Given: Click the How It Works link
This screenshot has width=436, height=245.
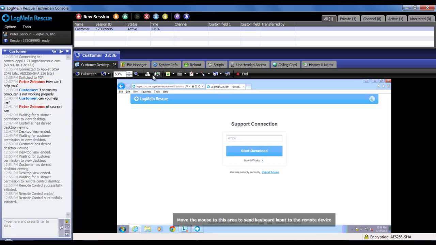Looking at the screenshot, I should point(254,161).
